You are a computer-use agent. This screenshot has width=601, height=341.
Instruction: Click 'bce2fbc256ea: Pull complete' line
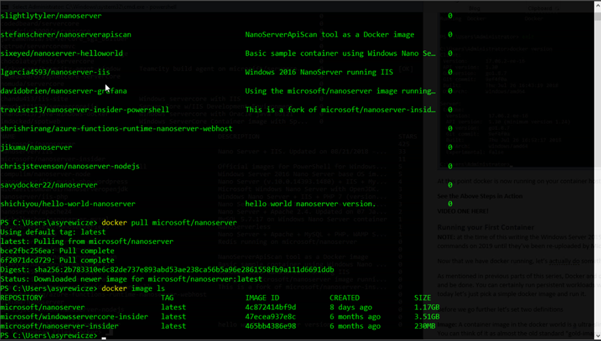tap(57, 251)
